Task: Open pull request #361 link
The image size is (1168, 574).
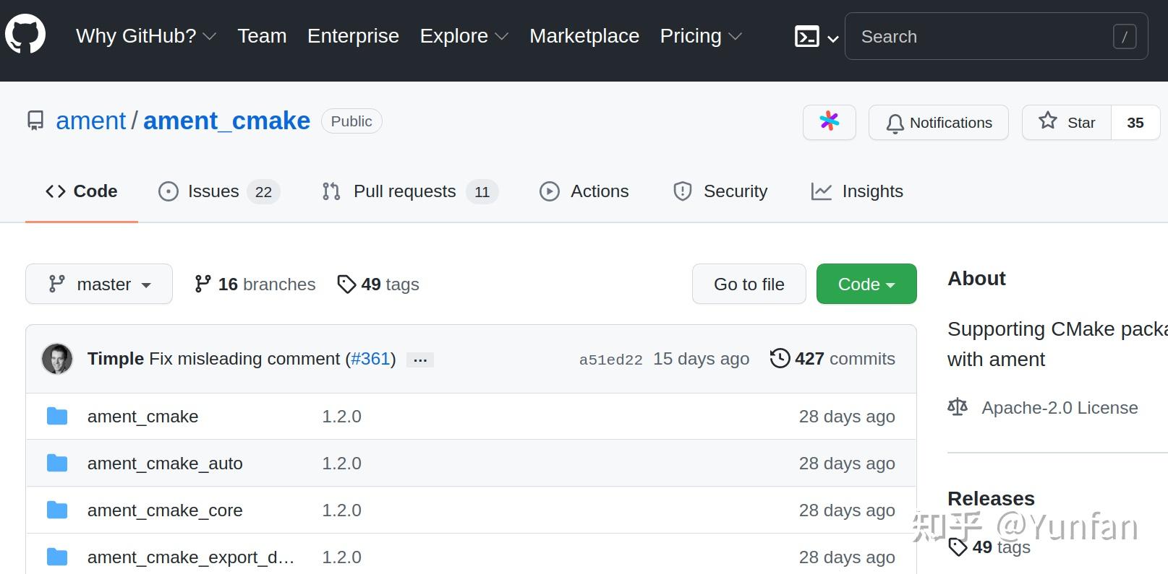Action: click(x=370, y=359)
